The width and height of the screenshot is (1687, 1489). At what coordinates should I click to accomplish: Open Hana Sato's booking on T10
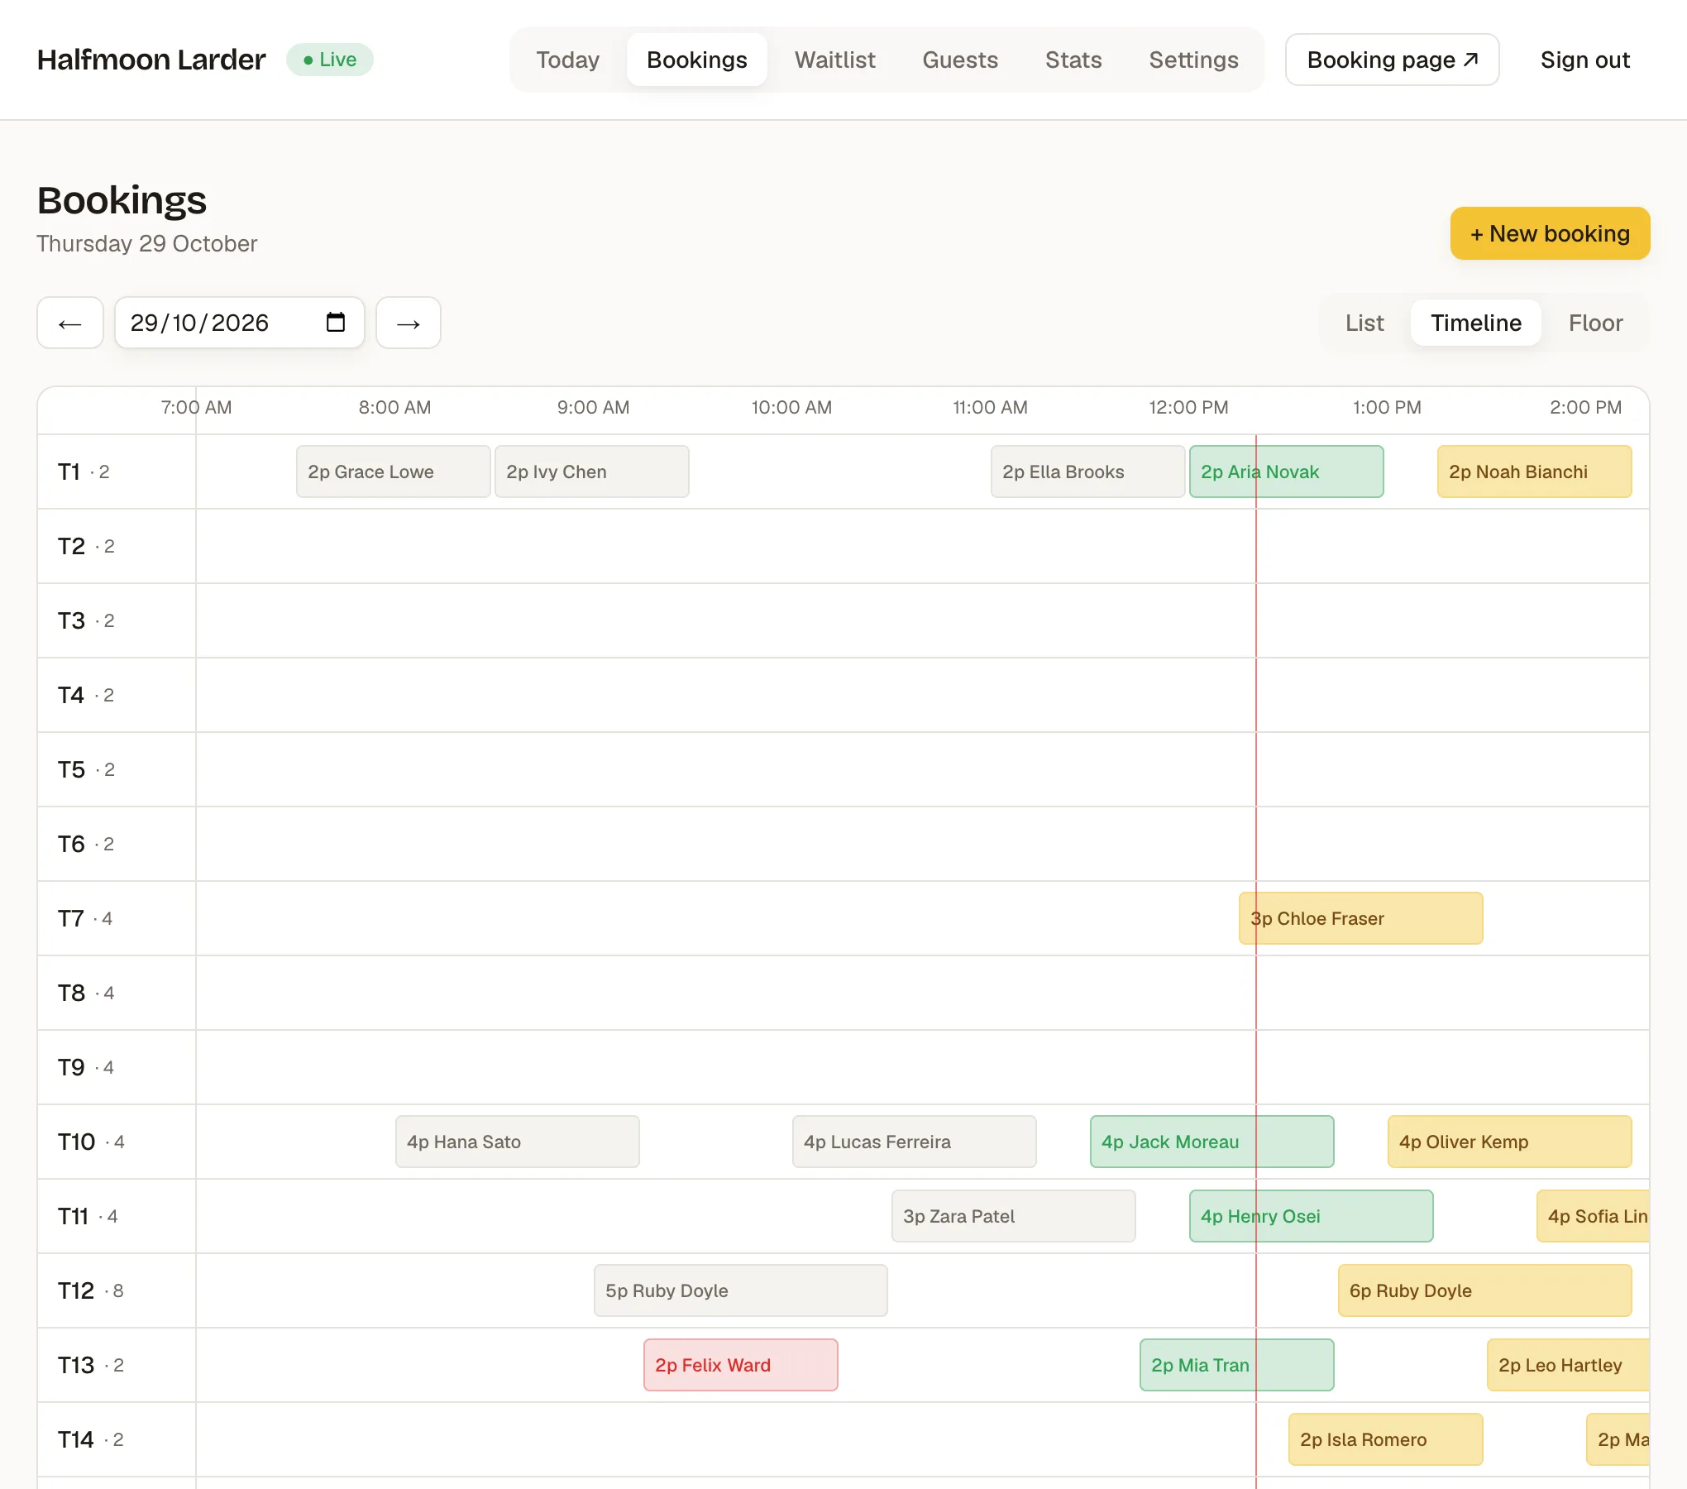click(518, 1142)
